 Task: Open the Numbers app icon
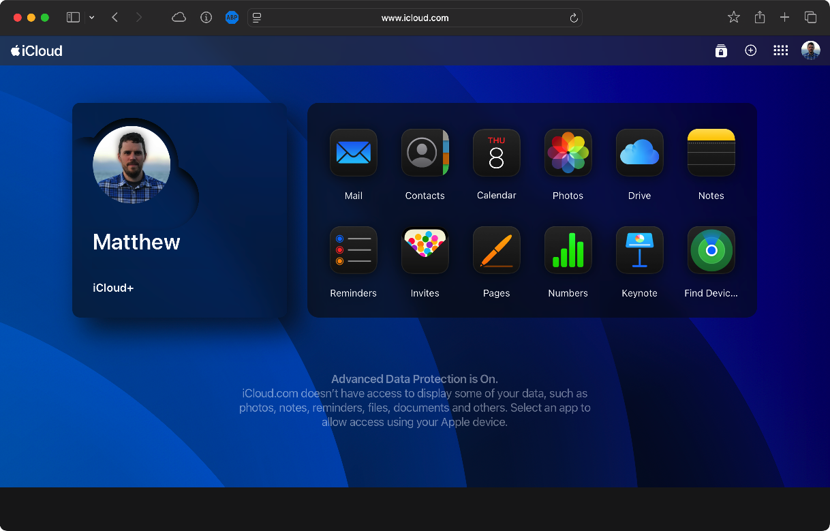click(568, 250)
